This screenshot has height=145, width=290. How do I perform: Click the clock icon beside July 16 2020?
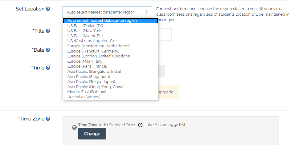[x=140, y=125]
